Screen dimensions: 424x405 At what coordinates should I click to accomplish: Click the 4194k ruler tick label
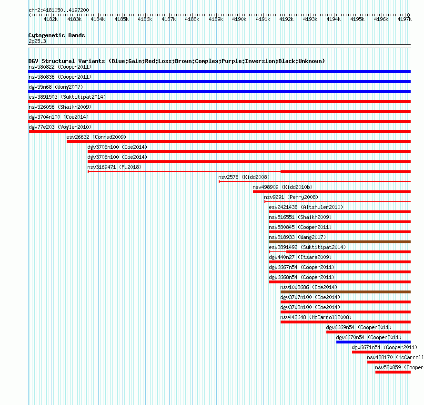coord(333,19)
